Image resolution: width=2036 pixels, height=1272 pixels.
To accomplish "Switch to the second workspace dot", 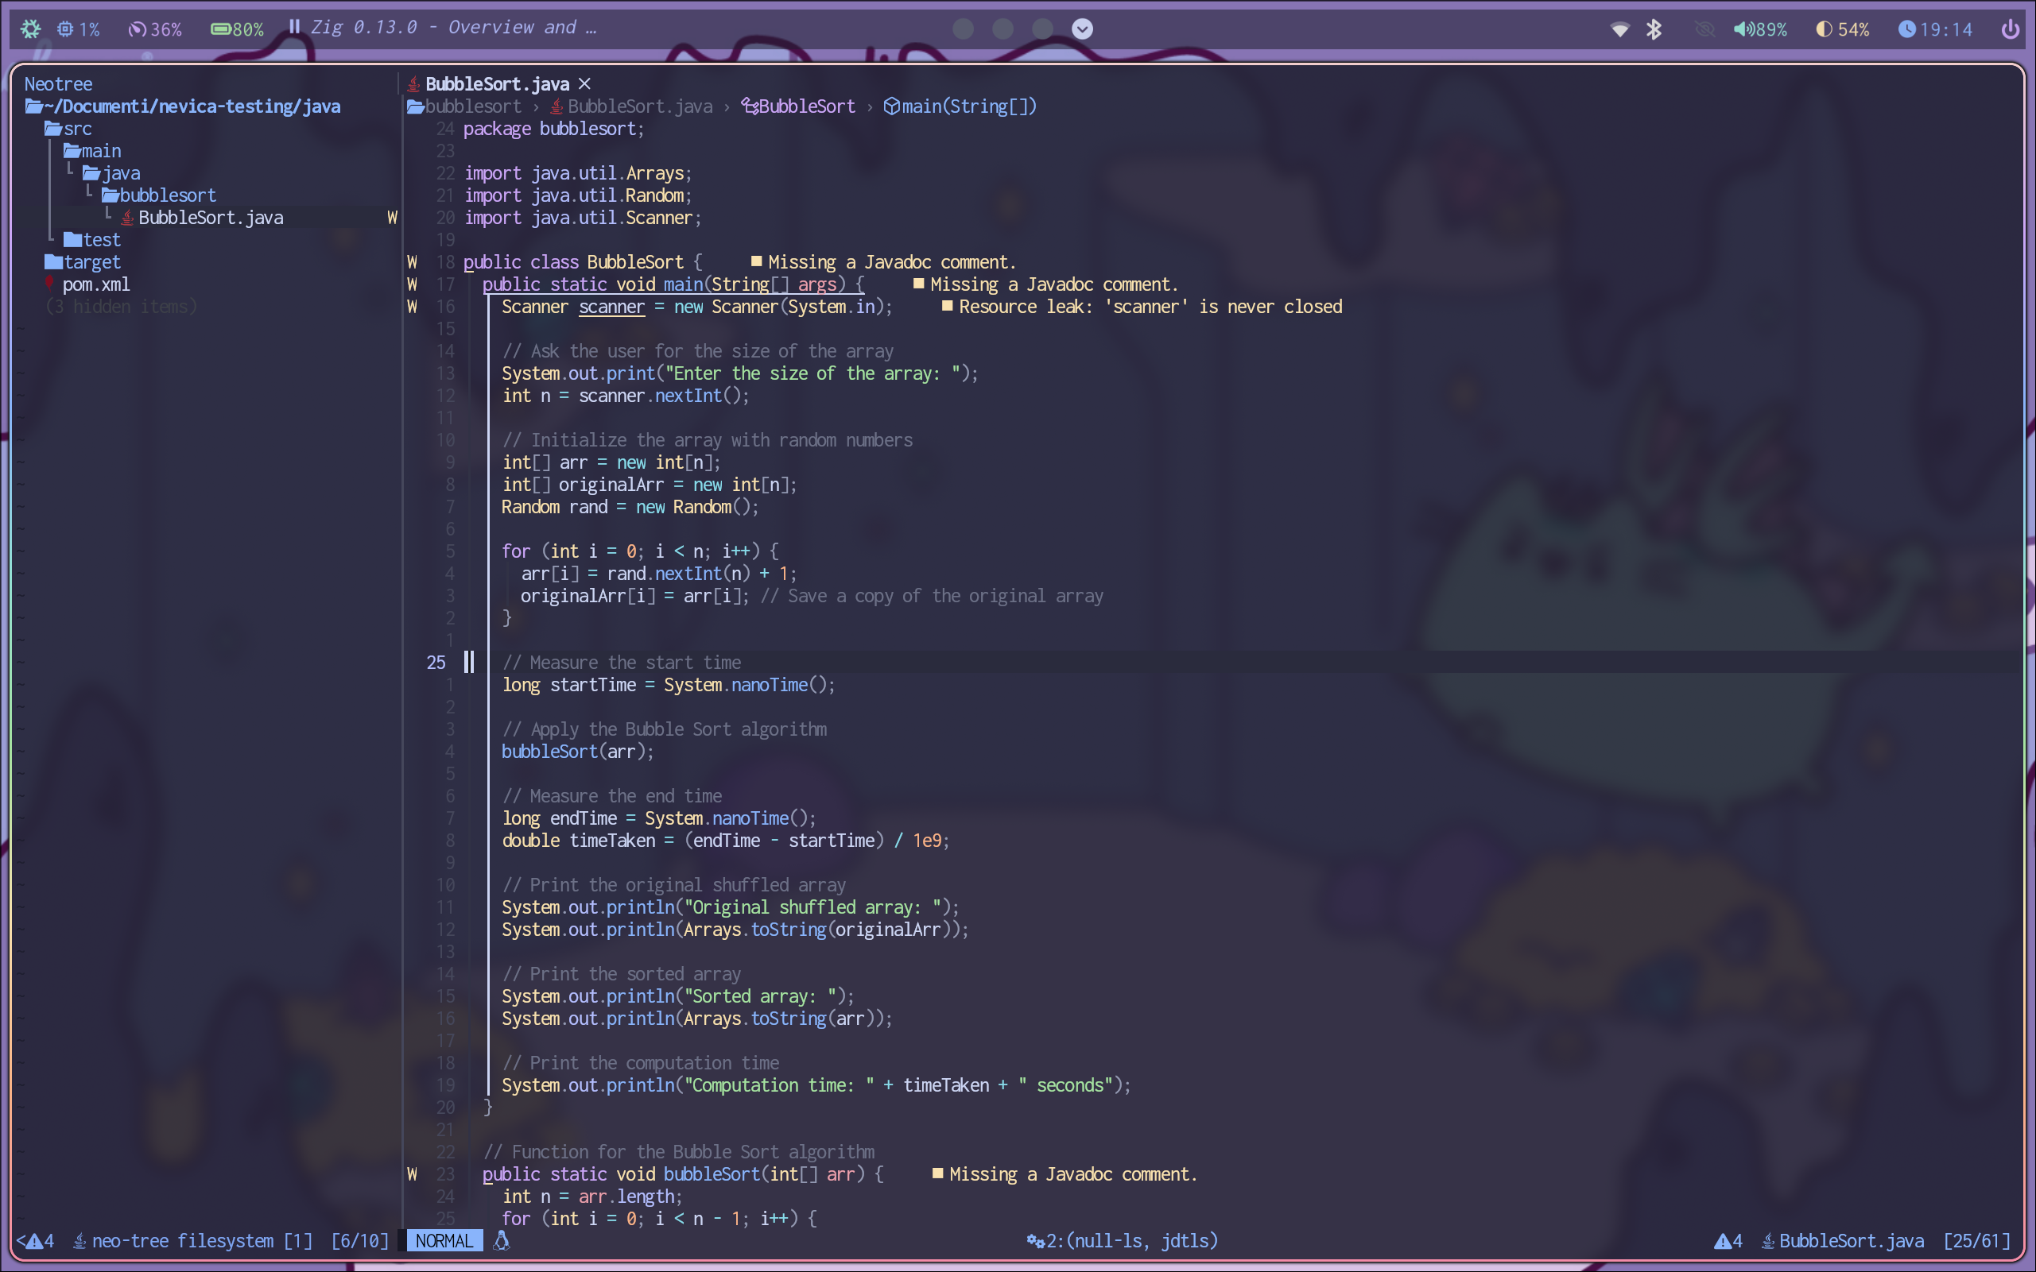I will pos(1002,29).
